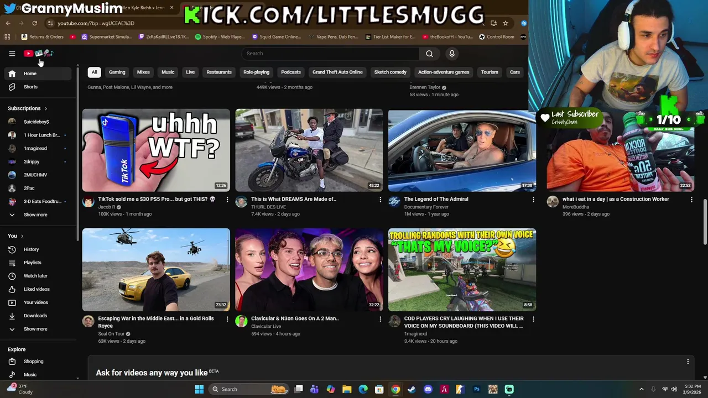Open more options for the TikTok PS5 video
This screenshot has width=708, height=398.
click(x=227, y=200)
